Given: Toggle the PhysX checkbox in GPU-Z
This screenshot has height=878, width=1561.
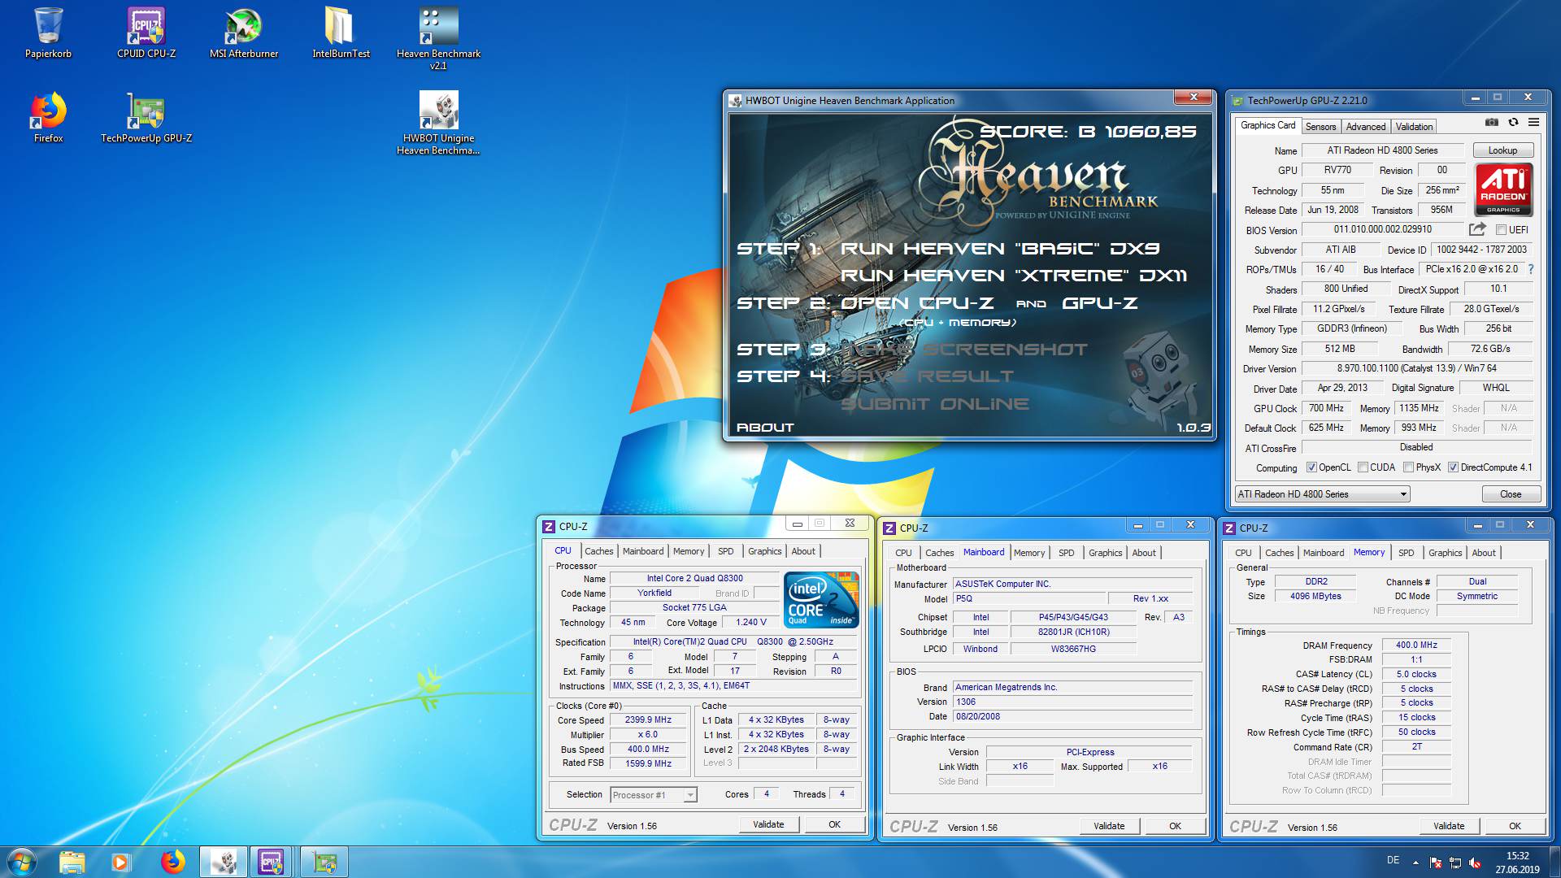Looking at the screenshot, I should pos(1408,467).
